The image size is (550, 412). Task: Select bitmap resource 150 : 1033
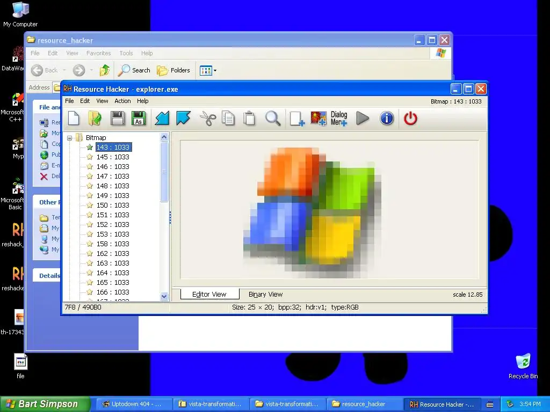[113, 205]
